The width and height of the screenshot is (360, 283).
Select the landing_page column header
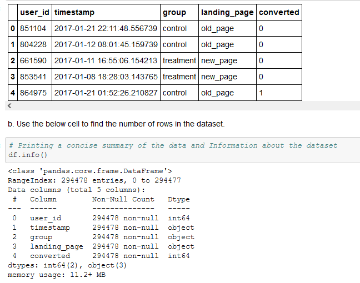227,12
